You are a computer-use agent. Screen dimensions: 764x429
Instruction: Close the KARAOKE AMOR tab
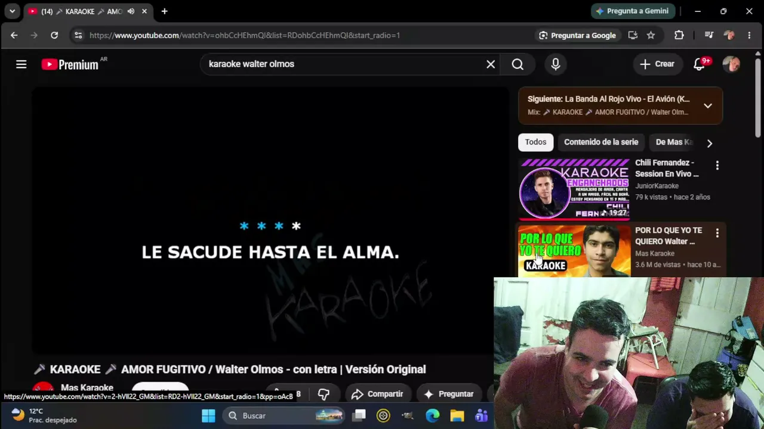tap(144, 11)
